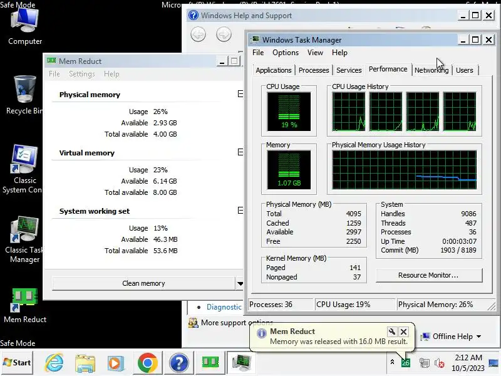This screenshot has width=501, height=376.
Task: Switch to Task Manager taskbar button
Action: tap(242, 363)
